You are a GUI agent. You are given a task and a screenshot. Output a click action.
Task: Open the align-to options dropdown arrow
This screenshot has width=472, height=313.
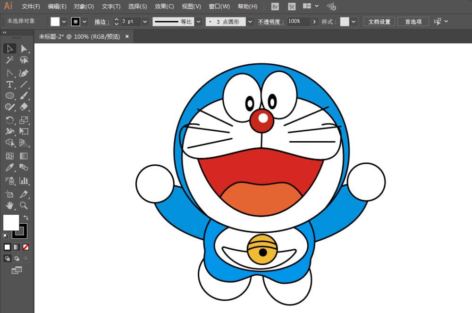pos(446,21)
